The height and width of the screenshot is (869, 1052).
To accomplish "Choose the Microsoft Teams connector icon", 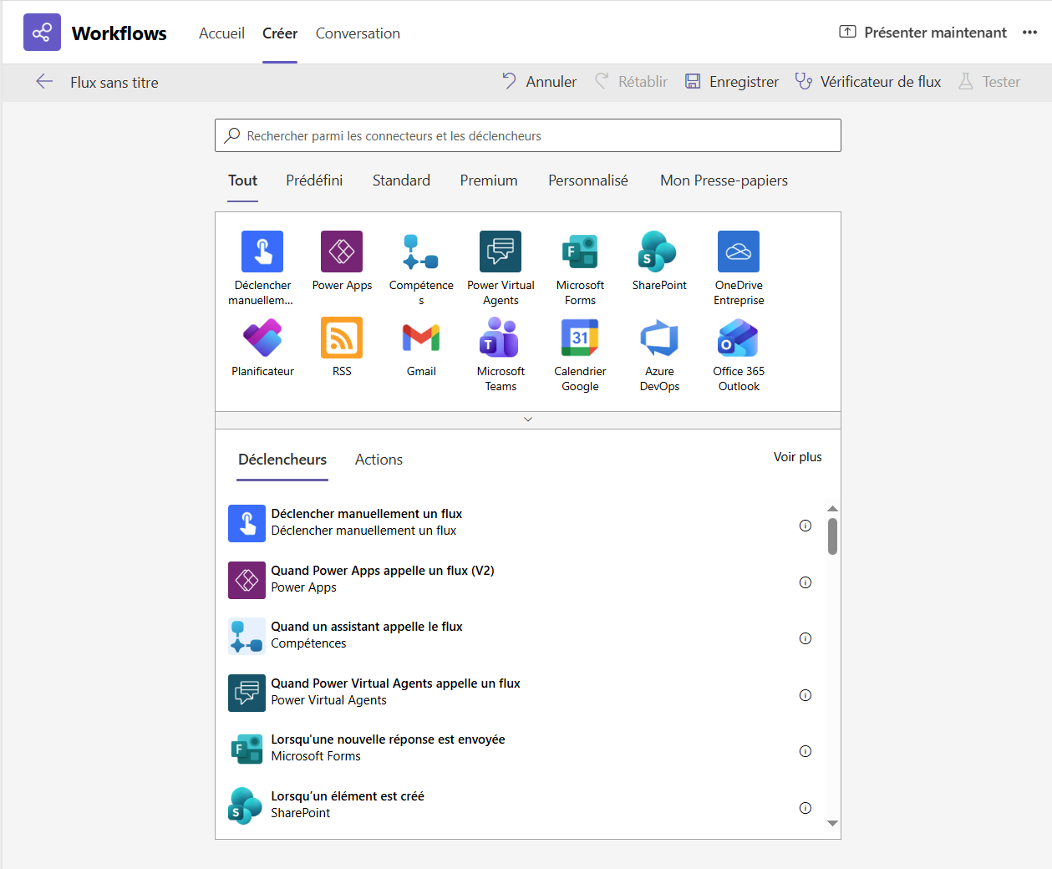I will [x=501, y=338].
